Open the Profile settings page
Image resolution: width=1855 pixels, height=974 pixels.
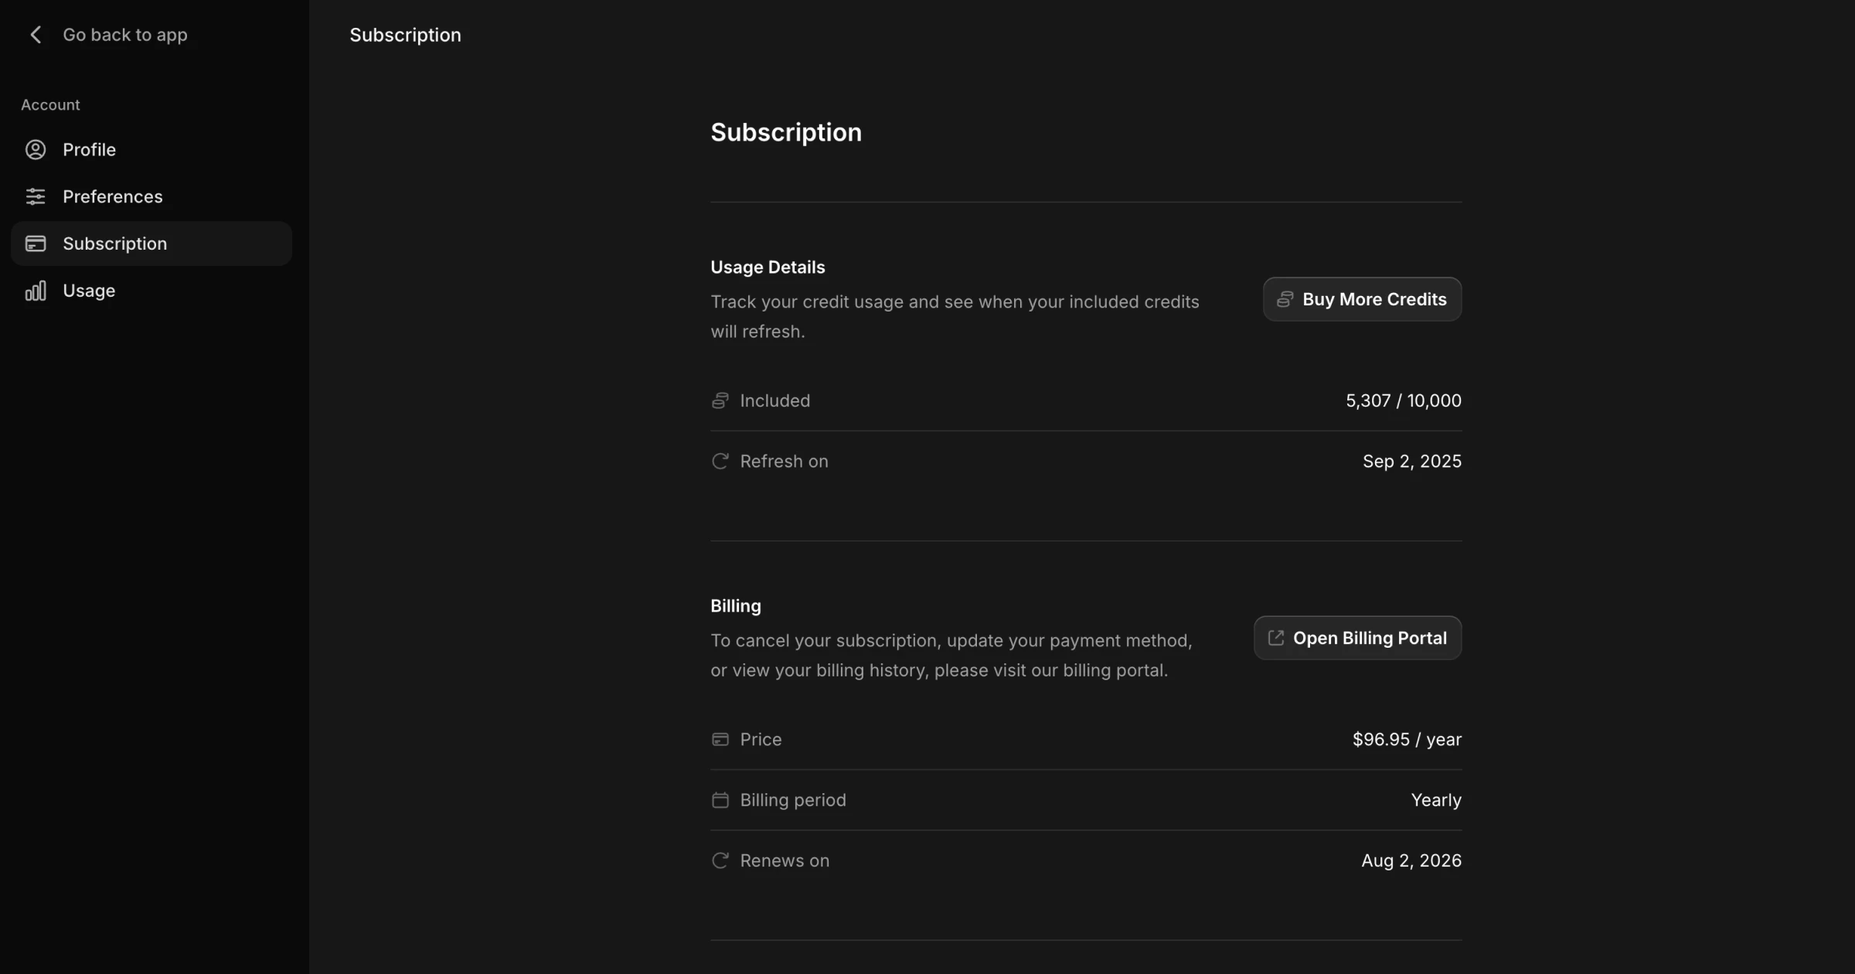point(90,149)
